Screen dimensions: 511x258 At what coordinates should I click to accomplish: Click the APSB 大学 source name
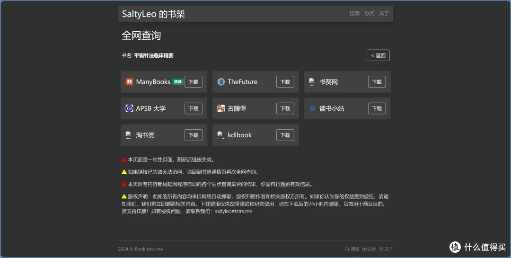[x=151, y=108]
